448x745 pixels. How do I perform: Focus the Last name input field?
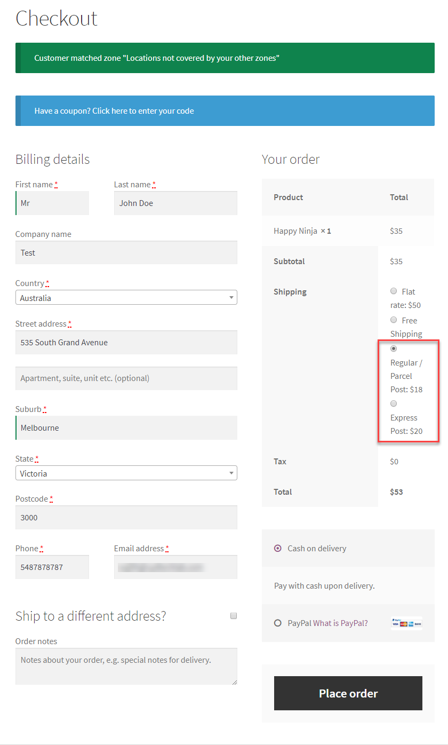click(x=175, y=203)
